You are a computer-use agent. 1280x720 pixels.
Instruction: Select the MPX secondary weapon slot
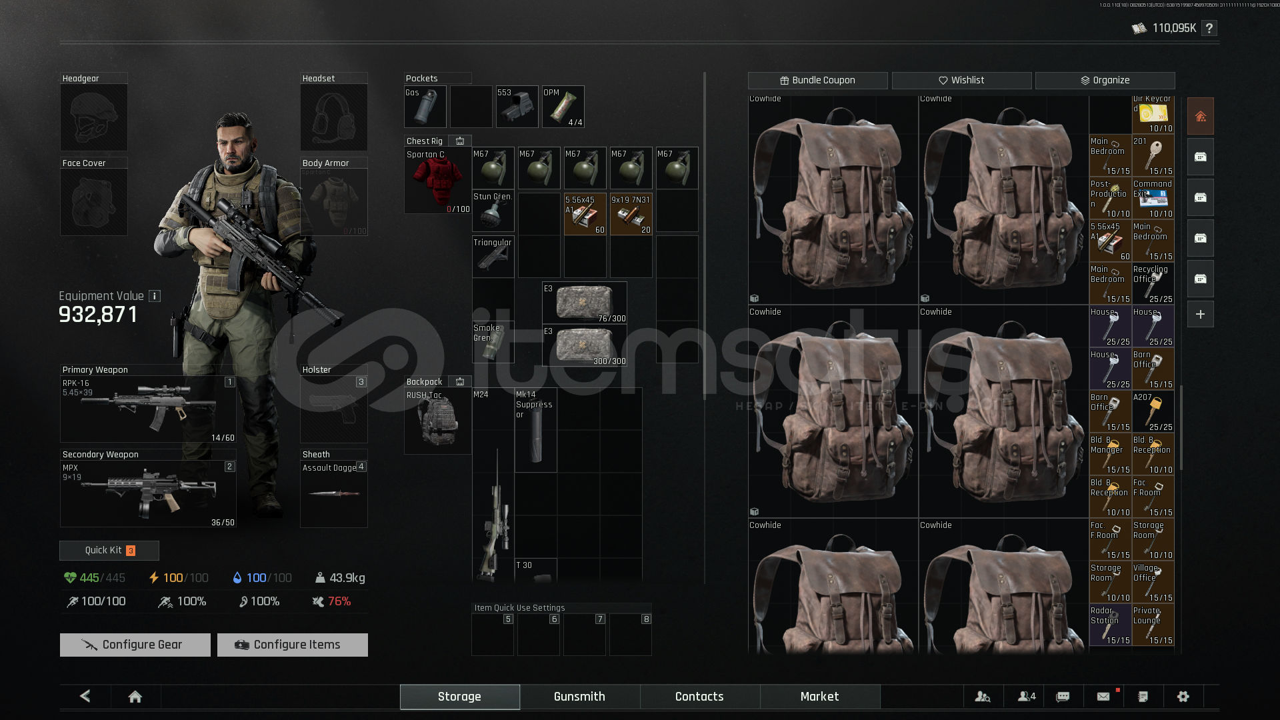point(148,493)
